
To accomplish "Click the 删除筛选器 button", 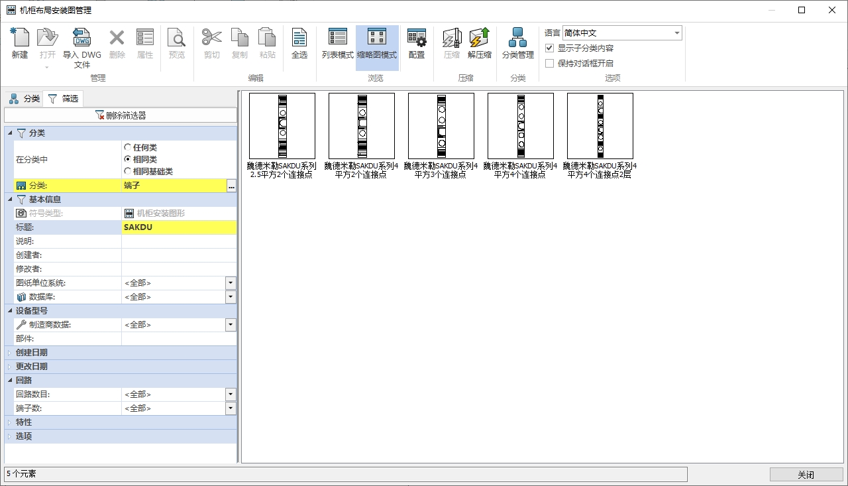I will [x=121, y=115].
